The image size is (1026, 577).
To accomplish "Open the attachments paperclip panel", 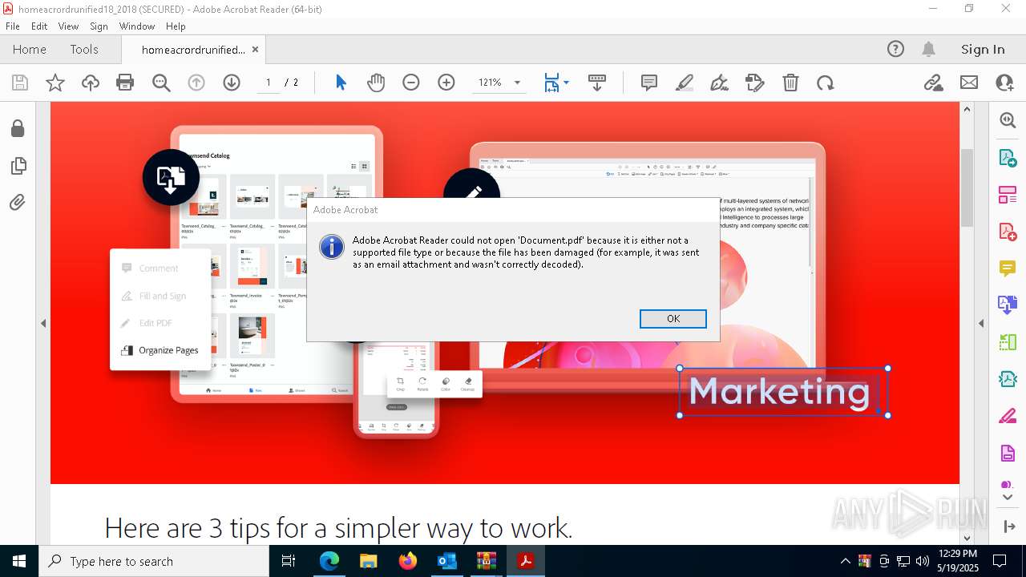I will [18, 203].
